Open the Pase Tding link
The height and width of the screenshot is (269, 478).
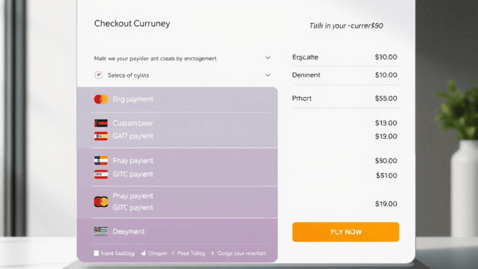[191, 253]
